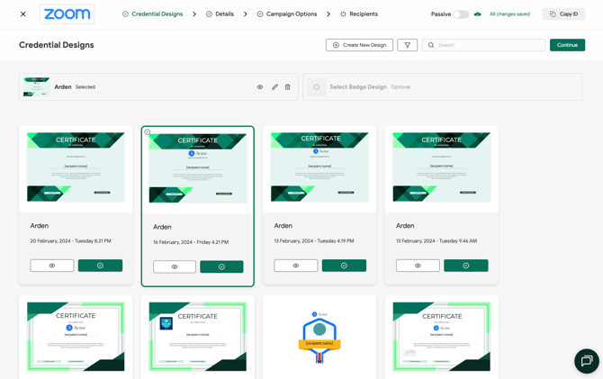Screen dimensions: 603x379
Task: Focus the Search field
Action: (x=483, y=45)
